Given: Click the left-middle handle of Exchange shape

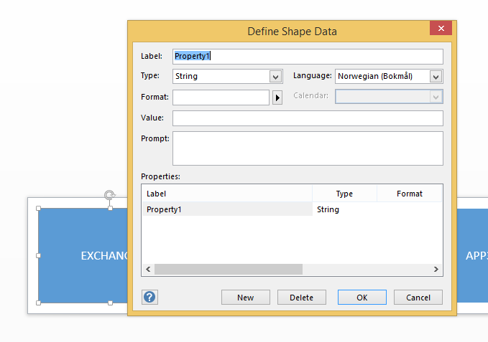Looking at the screenshot, I should tap(38, 256).
